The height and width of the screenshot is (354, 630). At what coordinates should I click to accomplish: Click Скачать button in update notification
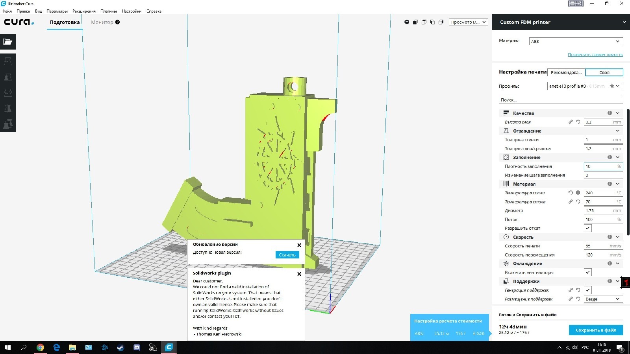coord(287,255)
